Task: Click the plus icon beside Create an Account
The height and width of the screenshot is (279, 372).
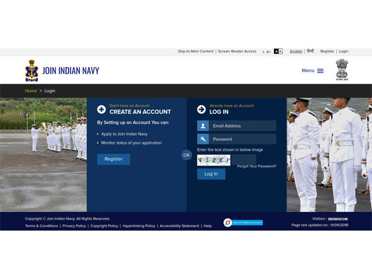Action: point(102,110)
